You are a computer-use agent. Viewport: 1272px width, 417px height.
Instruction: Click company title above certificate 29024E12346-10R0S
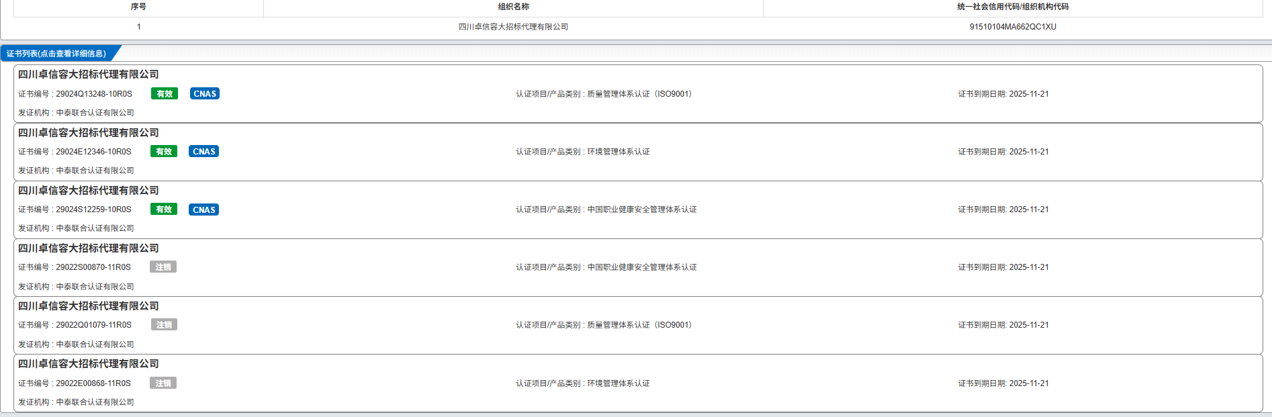click(89, 133)
